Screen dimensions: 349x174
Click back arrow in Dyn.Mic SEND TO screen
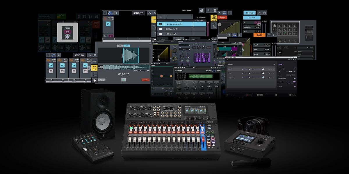149,13
